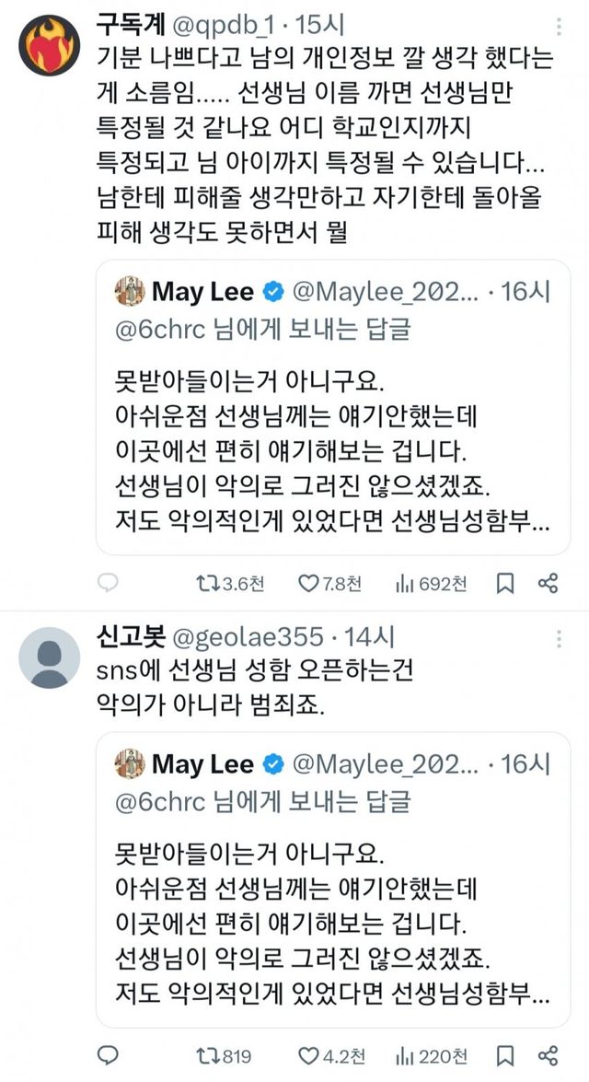View analytics showing 220천 views

point(403,1054)
